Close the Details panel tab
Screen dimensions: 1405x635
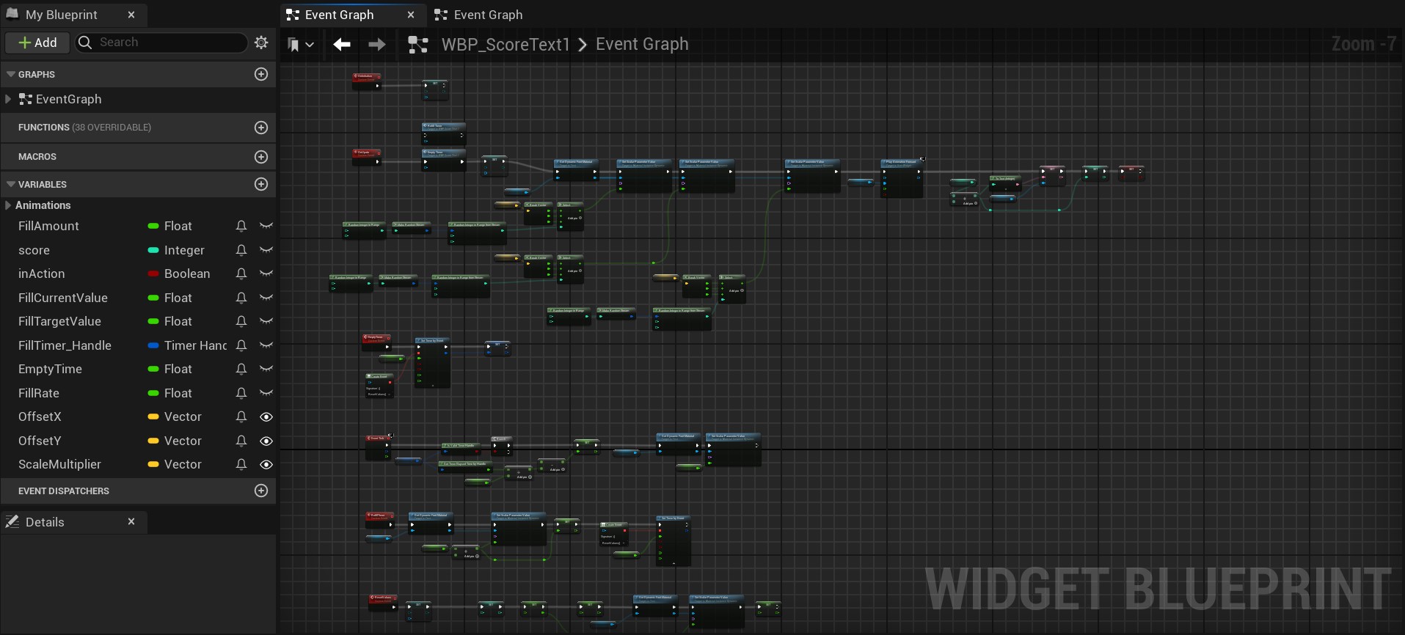coord(131,521)
